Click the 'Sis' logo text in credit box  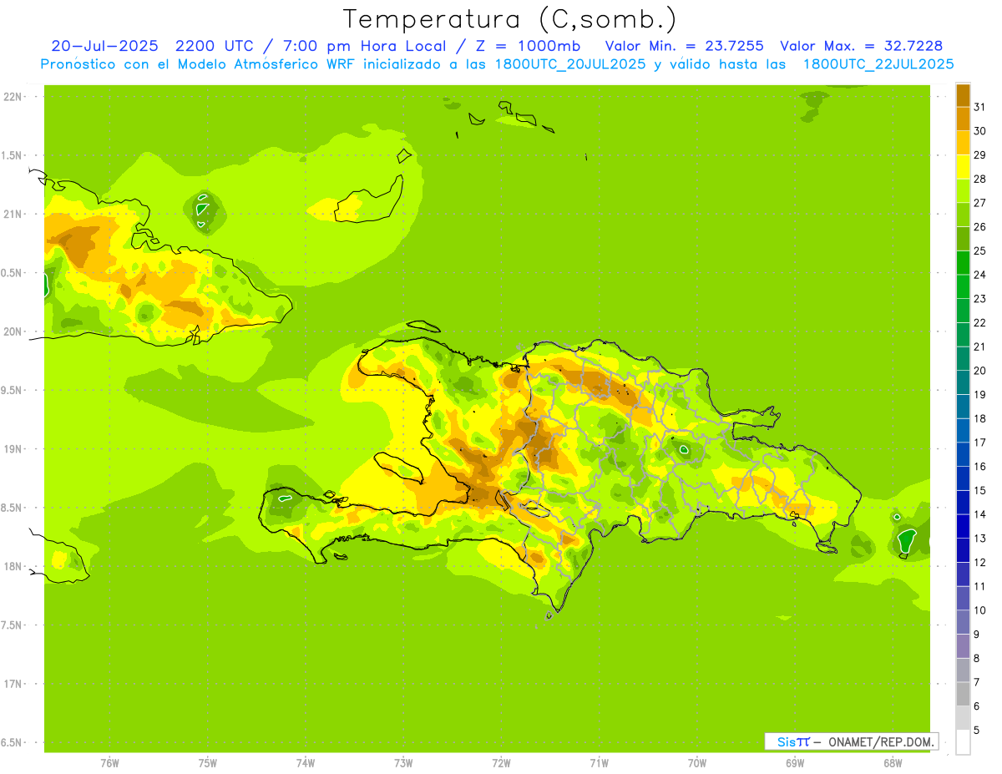[786, 741]
